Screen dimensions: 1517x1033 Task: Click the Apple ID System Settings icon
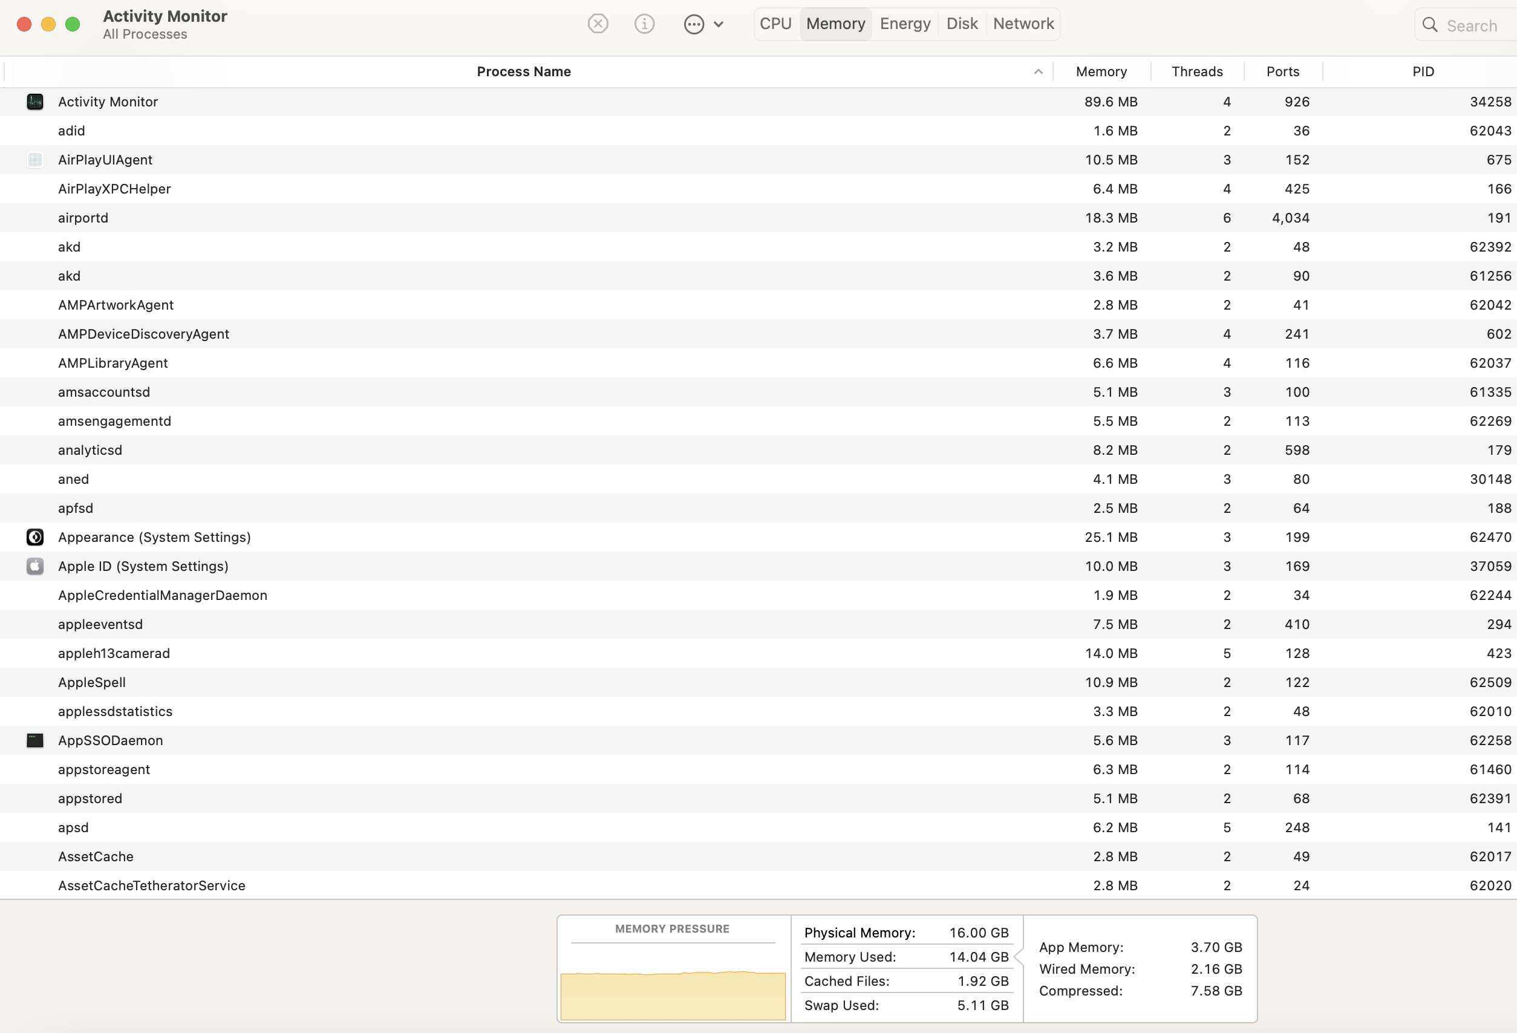(x=35, y=567)
